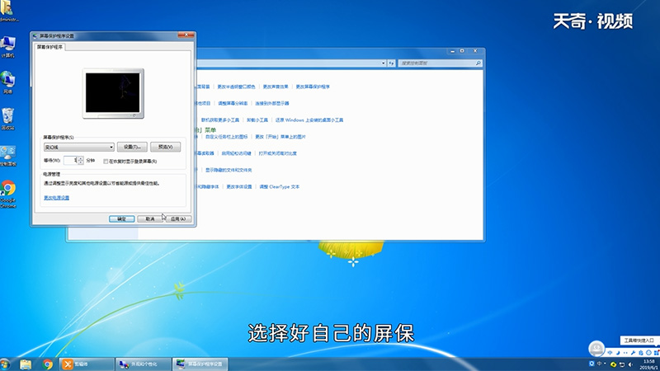Switch to the 外观和个性化 taskbar window

143,364
